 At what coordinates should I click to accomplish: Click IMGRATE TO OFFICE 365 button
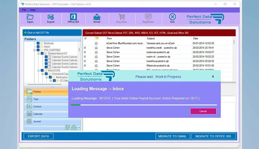coord(213,136)
